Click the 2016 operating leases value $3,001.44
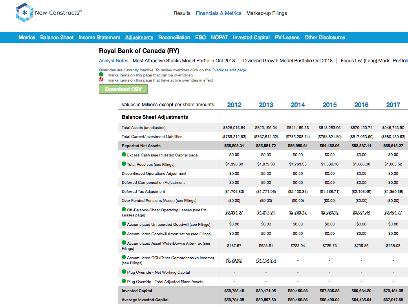Image resolution: width=408 pixels, height=307 pixels. click(x=361, y=212)
